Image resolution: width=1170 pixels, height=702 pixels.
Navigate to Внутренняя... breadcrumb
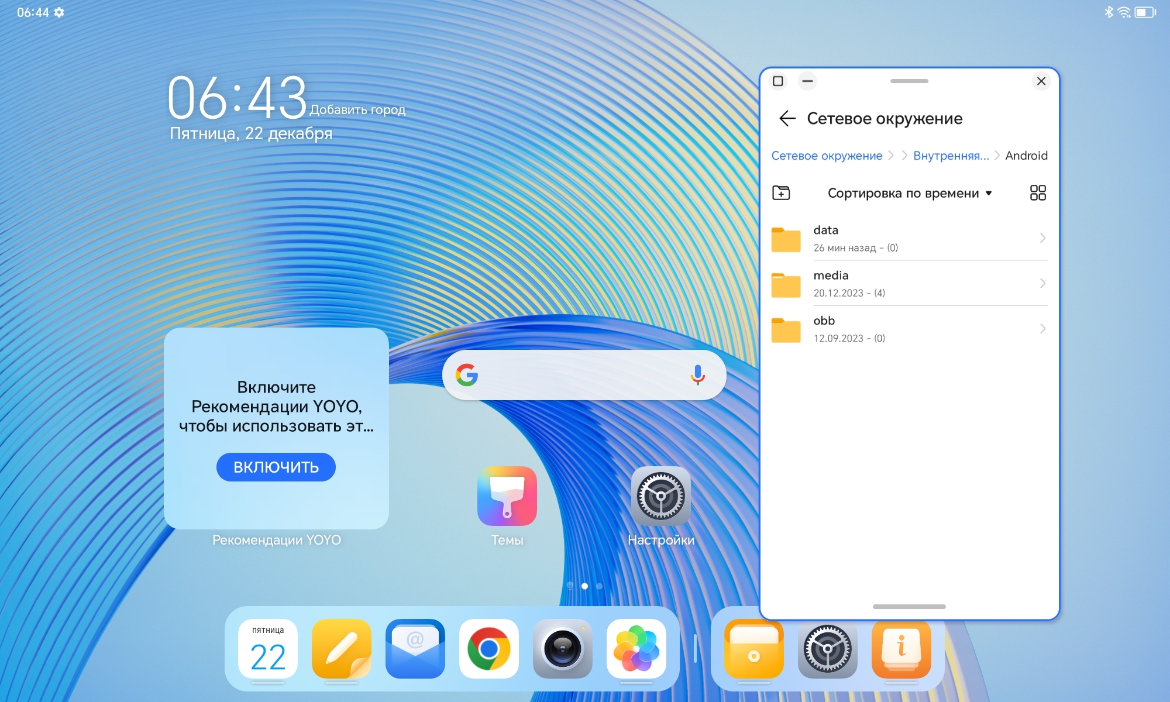[951, 156]
